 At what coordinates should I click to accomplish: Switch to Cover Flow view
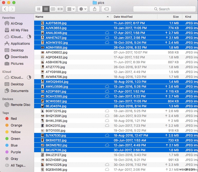[60, 9]
